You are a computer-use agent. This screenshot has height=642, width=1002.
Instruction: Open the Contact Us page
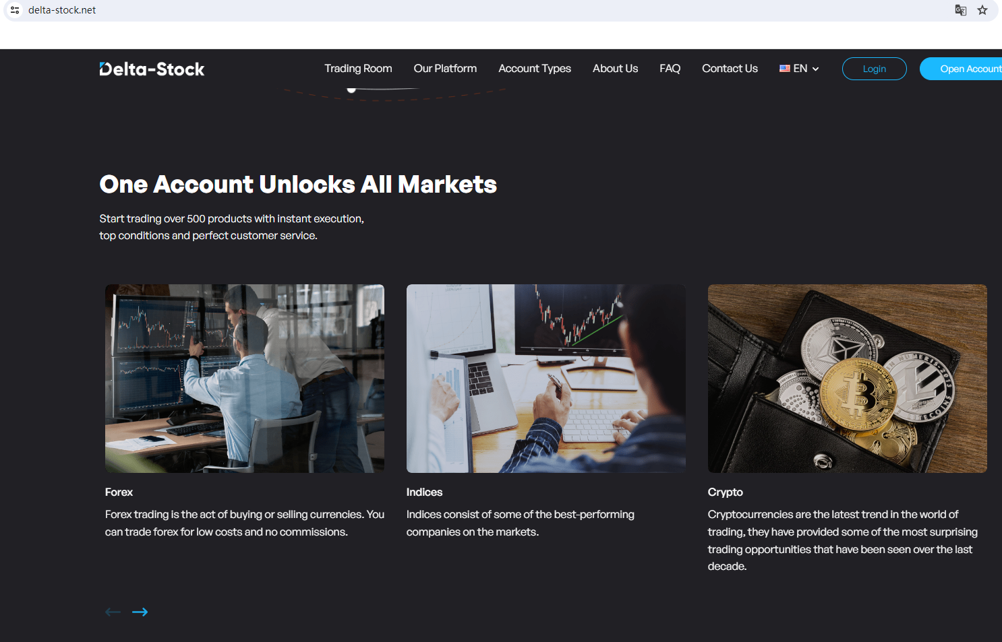730,69
